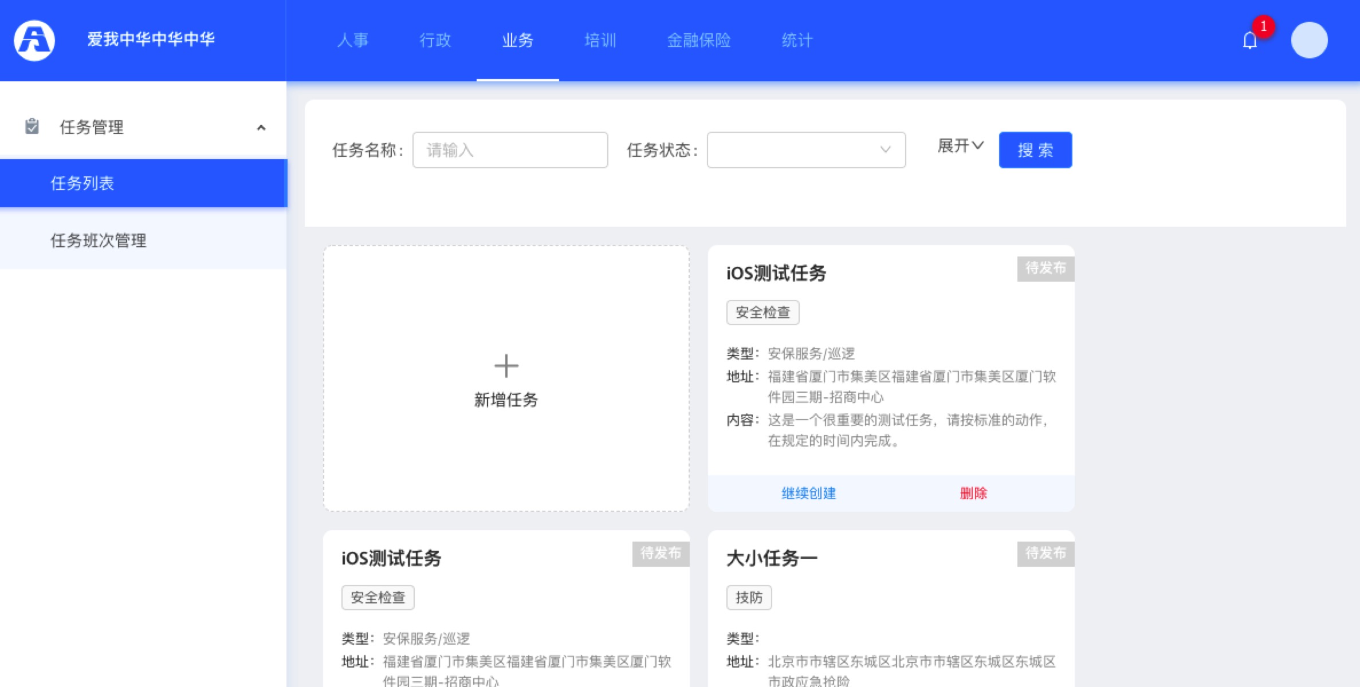Click the plus icon for new task
The image size is (1360, 687).
506,365
